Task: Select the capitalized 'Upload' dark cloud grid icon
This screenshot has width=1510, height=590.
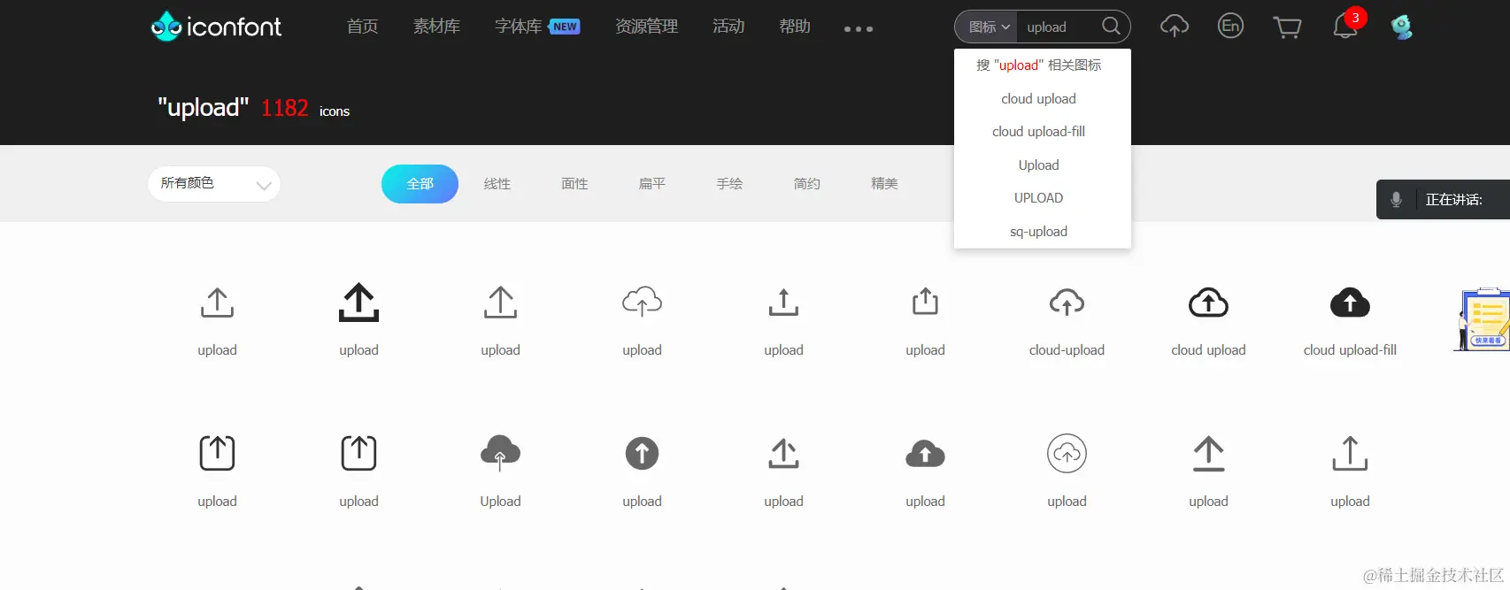Action: (x=500, y=453)
